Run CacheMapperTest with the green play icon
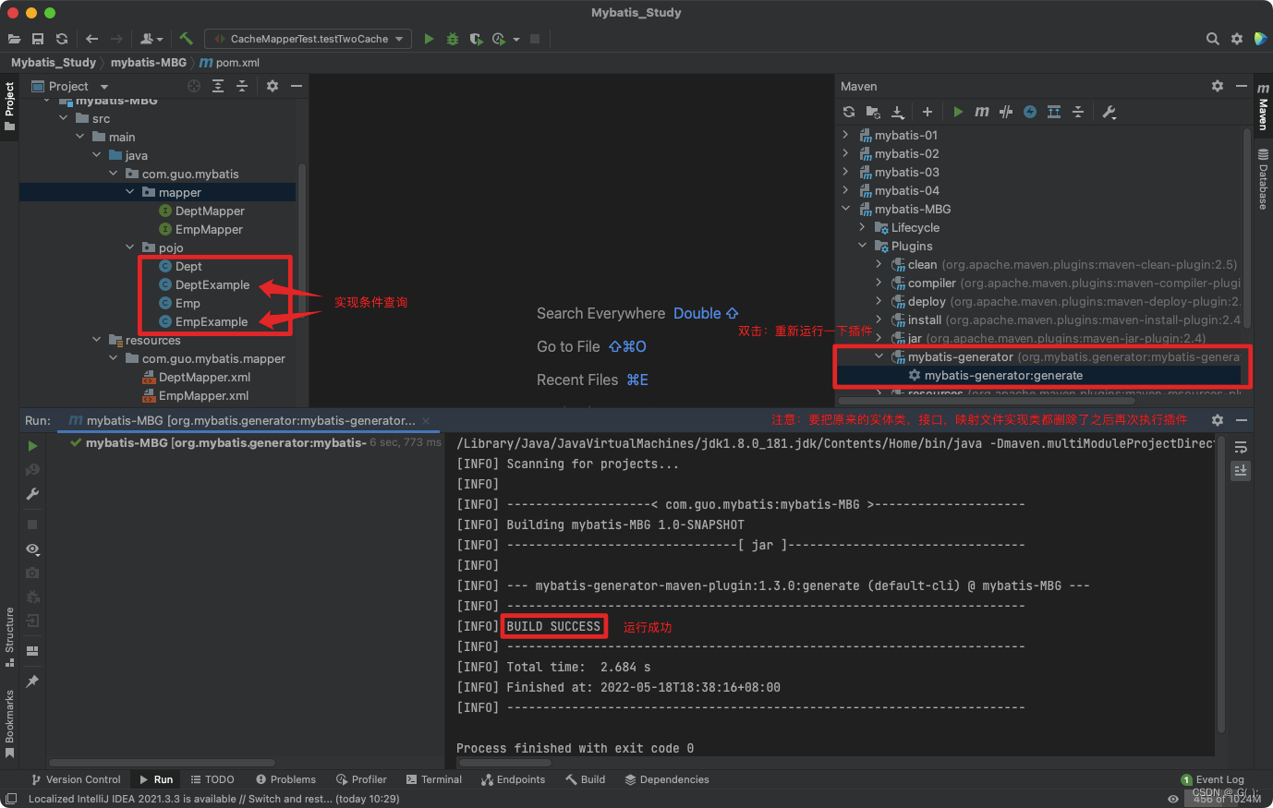1273x808 pixels. coord(429,39)
